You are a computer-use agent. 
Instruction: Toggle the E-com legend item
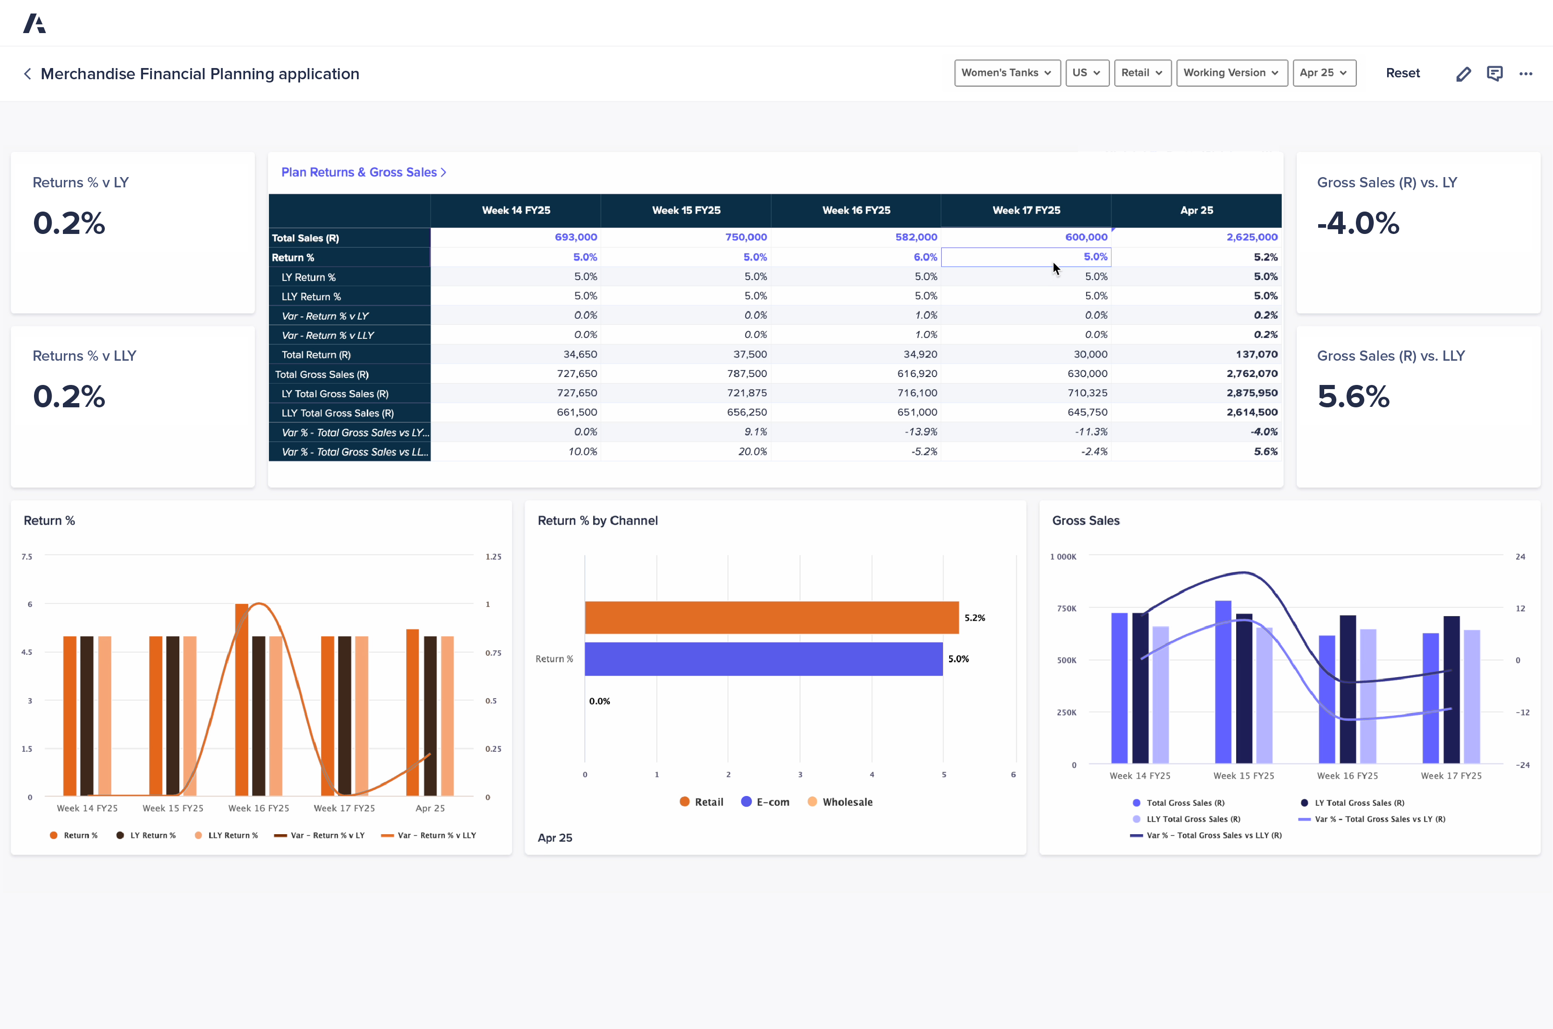[765, 801]
